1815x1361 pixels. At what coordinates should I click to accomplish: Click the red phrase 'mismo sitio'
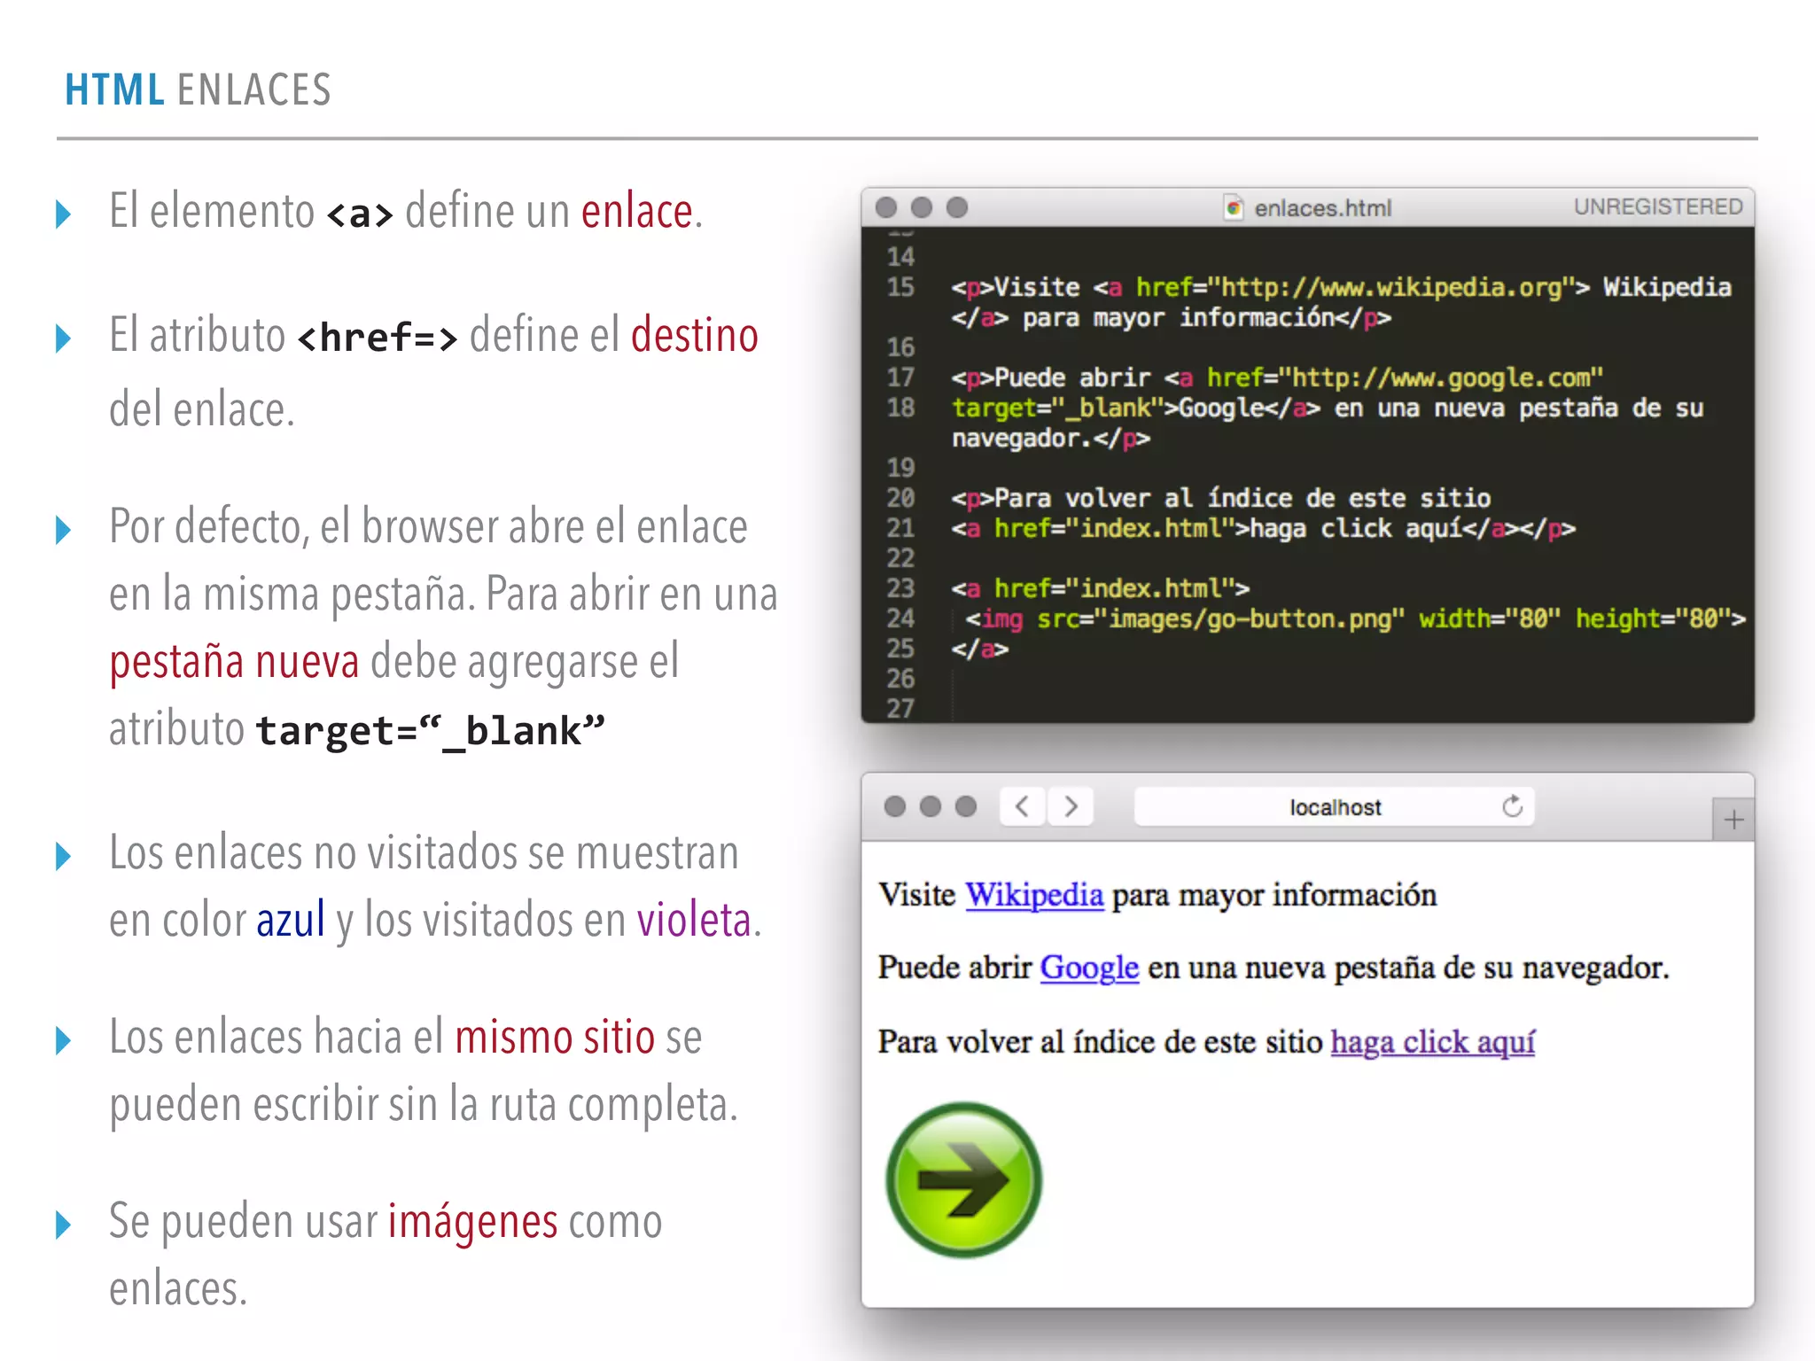555,1038
